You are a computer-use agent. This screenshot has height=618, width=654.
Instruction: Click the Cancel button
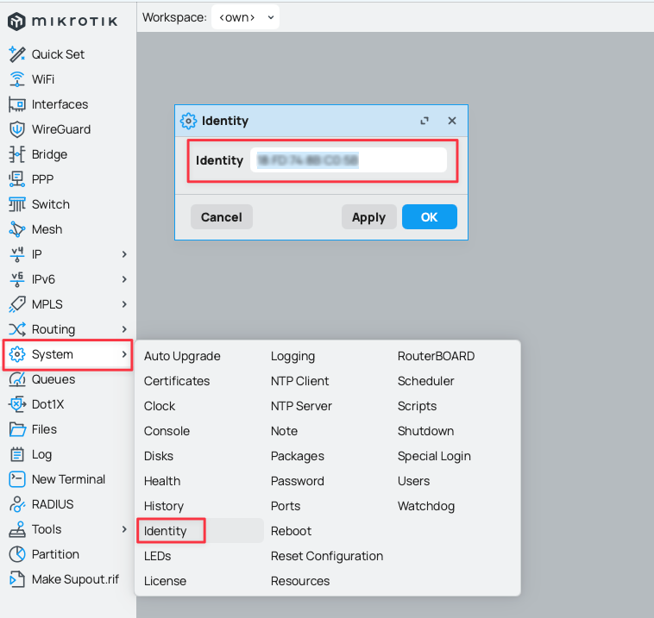click(x=222, y=216)
